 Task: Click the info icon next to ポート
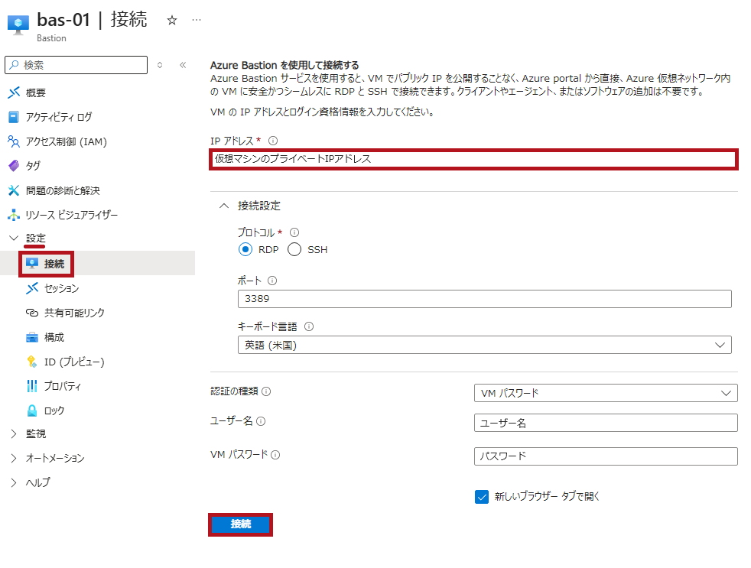point(272,281)
